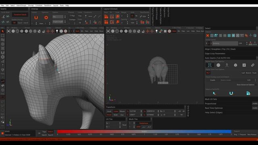Open the Angle/Length dropdown in Unwrap panel
This screenshot has height=145, width=258.
[x=58, y=21]
